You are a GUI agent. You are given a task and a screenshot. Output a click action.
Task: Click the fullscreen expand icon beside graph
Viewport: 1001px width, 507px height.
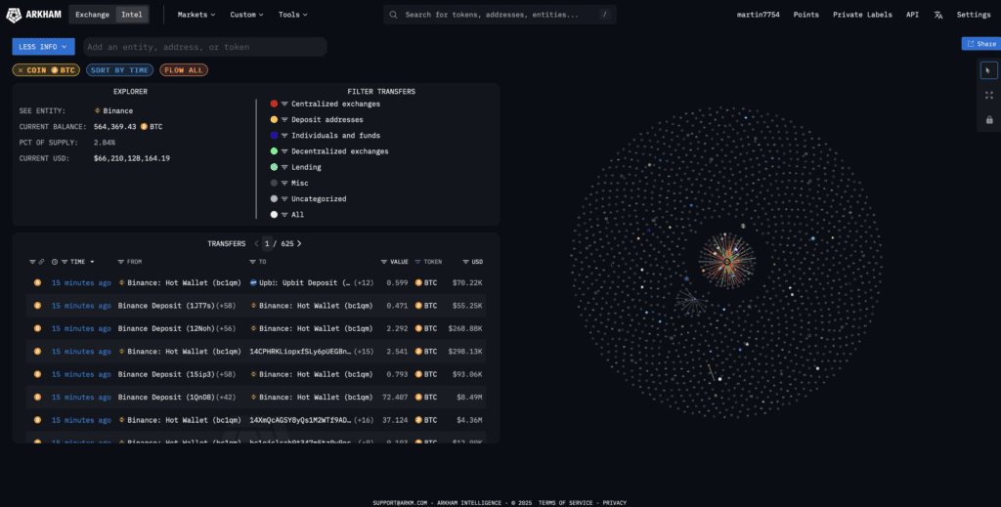pyautogui.click(x=989, y=95)
